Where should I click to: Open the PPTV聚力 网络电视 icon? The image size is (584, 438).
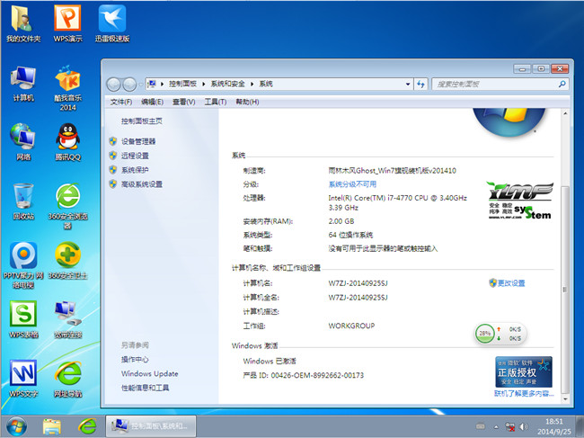coord(23,265)
